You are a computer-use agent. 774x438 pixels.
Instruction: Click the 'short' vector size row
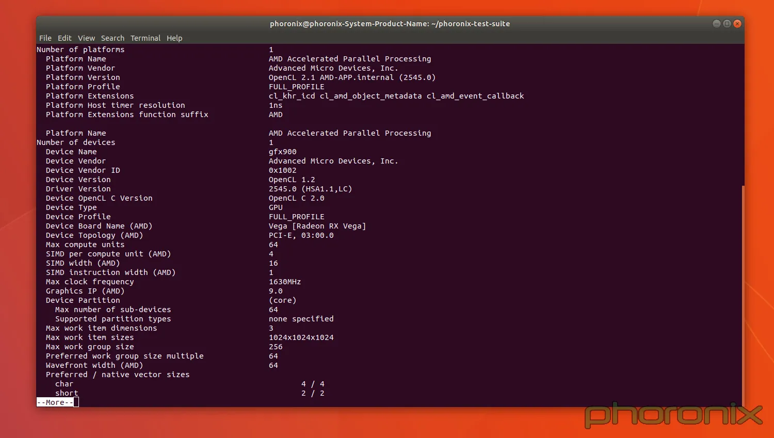coord(190,393)
